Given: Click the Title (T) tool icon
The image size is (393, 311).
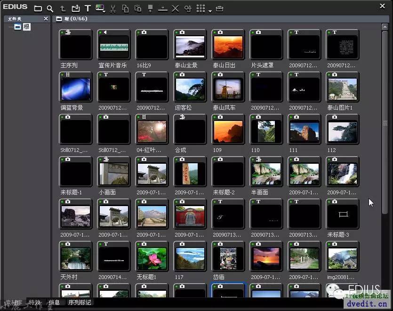Looking at the screenshot, I should click(88, 8).
